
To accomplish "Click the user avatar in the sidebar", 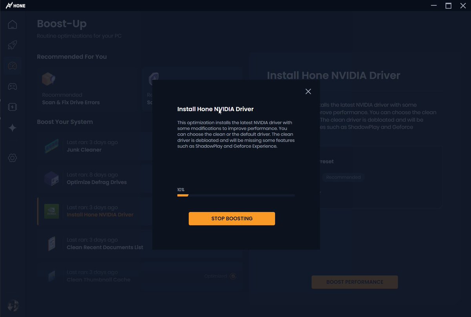I will 13,306.
